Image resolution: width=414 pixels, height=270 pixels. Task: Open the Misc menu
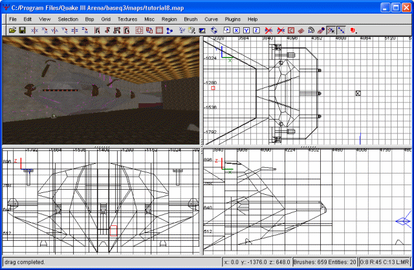(149, 19)
